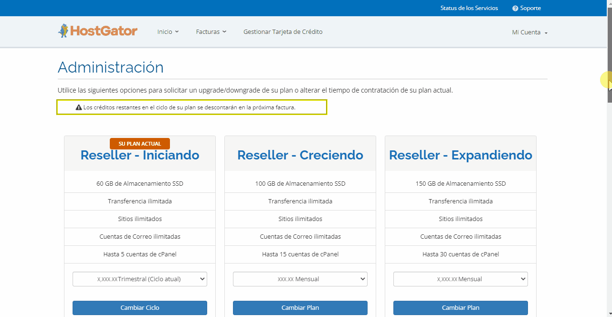Click the Reseller - Iniciando heading
The height and width of the screenshot is (317, 612).
tap(140, 155)
